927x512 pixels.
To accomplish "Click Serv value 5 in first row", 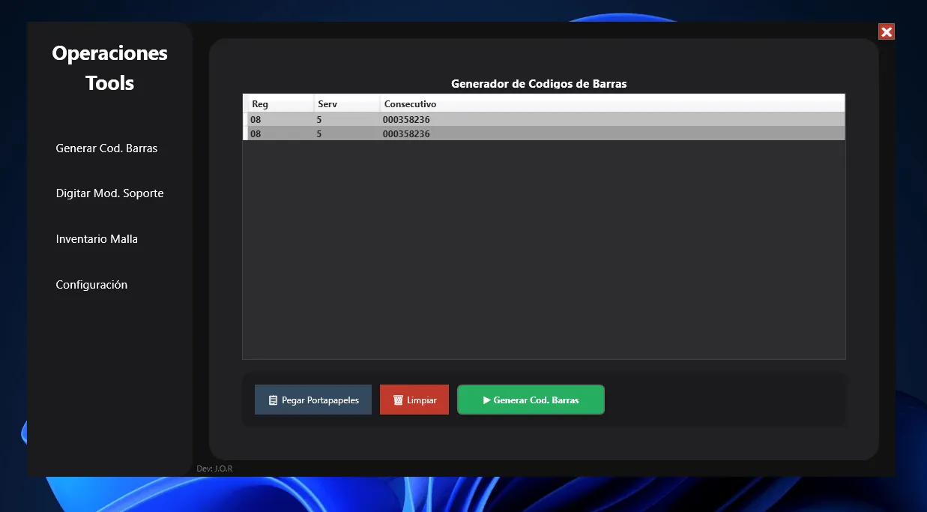I will 319,119.
